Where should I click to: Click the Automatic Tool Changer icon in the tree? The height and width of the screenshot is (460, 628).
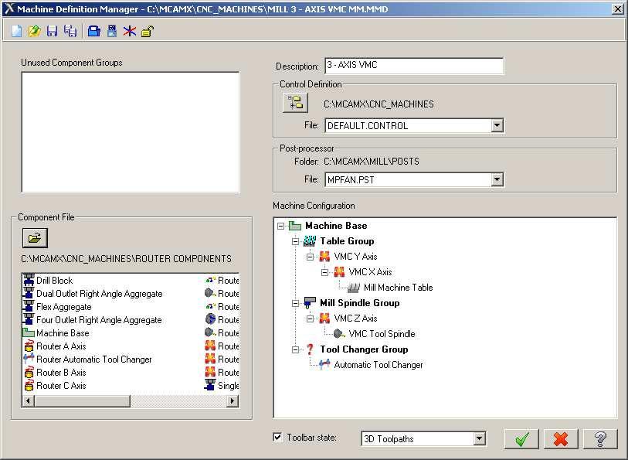point(324,365)
